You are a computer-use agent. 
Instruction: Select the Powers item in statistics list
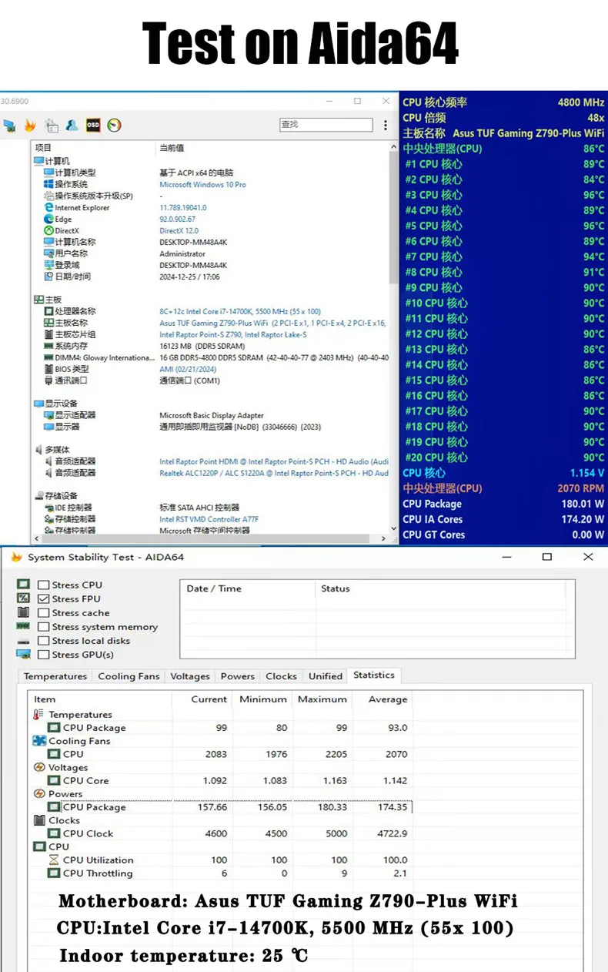tap(65, 794)
